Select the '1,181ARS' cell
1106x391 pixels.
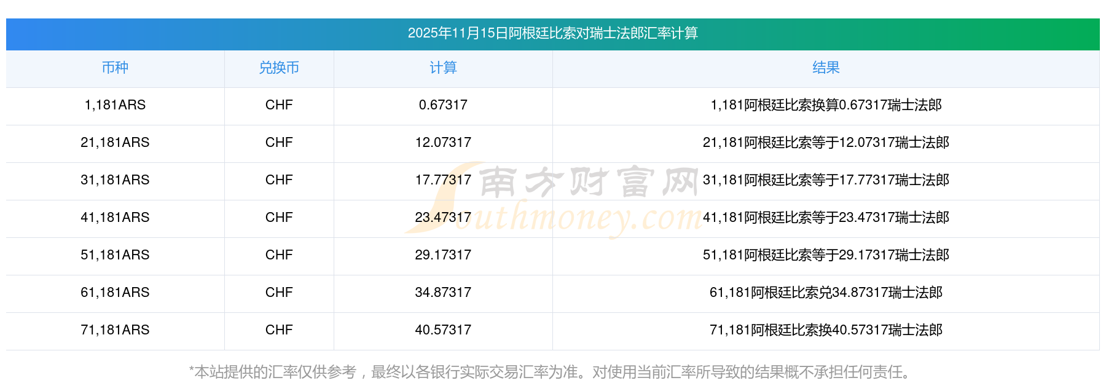115,105
